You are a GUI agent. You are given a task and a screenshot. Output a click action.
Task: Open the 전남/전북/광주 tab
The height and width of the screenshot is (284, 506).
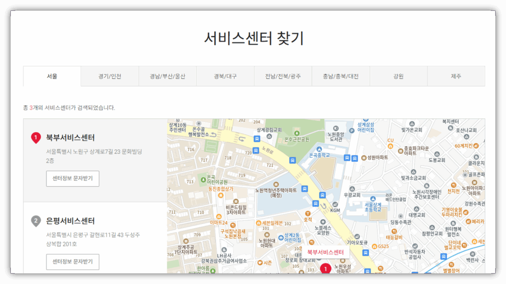(x=283, y=76)
